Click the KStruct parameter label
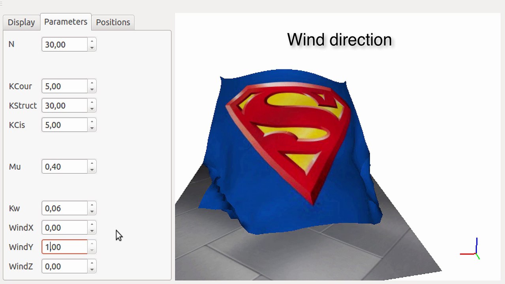505x284 pixels. click(x=23, y=106)
